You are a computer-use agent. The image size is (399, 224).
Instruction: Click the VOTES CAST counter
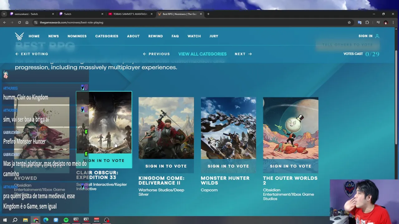coord(361,54)
